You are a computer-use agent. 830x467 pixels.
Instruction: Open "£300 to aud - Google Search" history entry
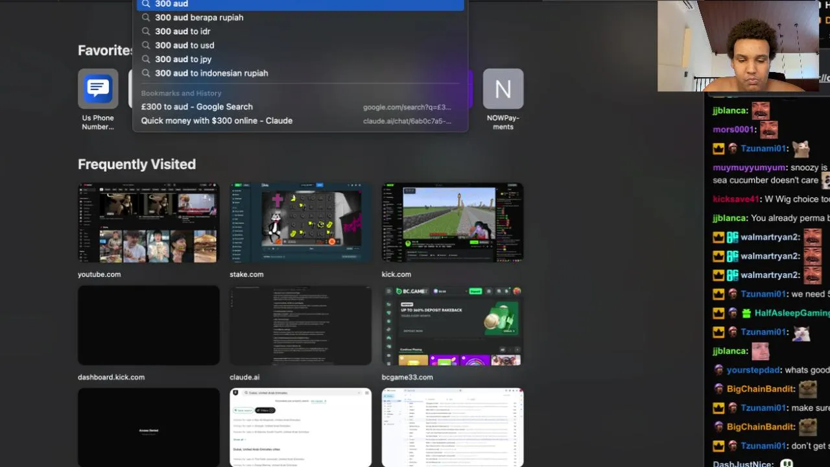coord(300,107)
